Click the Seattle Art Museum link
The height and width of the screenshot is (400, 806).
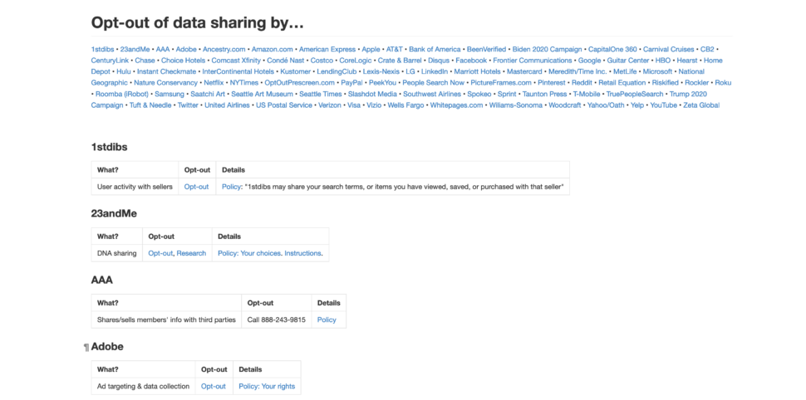(262, 94)
